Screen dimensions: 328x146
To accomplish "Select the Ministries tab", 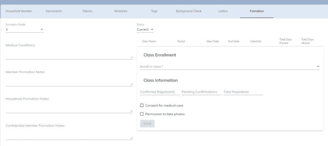I will (x=121, y=11).
